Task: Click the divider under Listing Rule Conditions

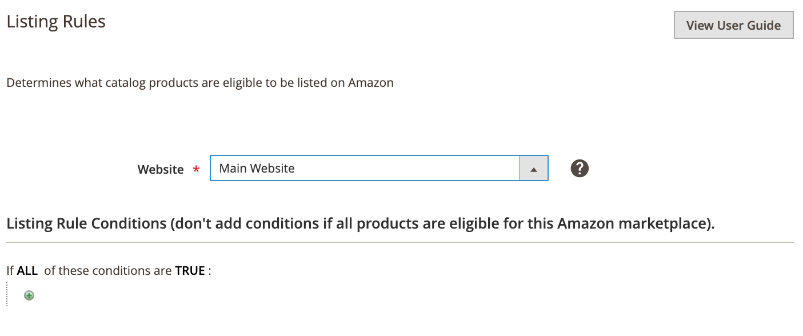Action: pyautogui.click(x=400, y=242)
